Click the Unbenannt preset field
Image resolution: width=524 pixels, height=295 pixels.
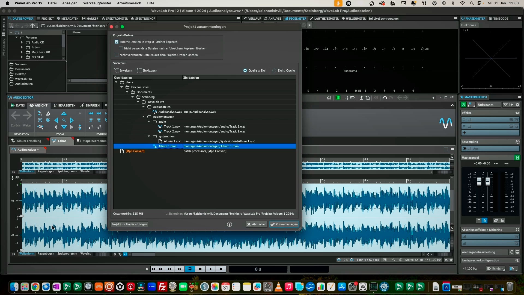(489, 105)
